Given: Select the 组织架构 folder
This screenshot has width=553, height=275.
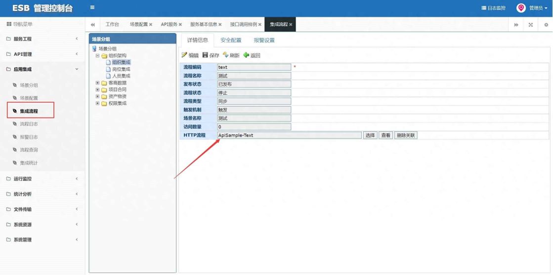Looking at the screenshot, I should 118,55.
